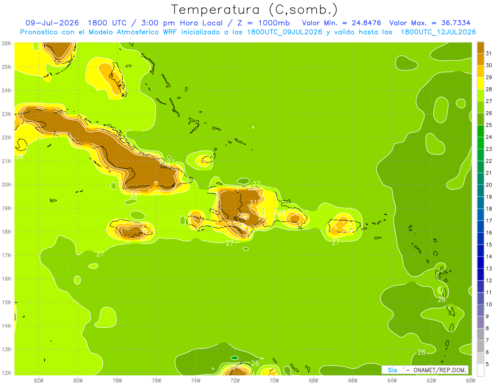Pick the legend swatch between 19 and 20
Viewport: 500px width, 386px height.
point(480,191)
